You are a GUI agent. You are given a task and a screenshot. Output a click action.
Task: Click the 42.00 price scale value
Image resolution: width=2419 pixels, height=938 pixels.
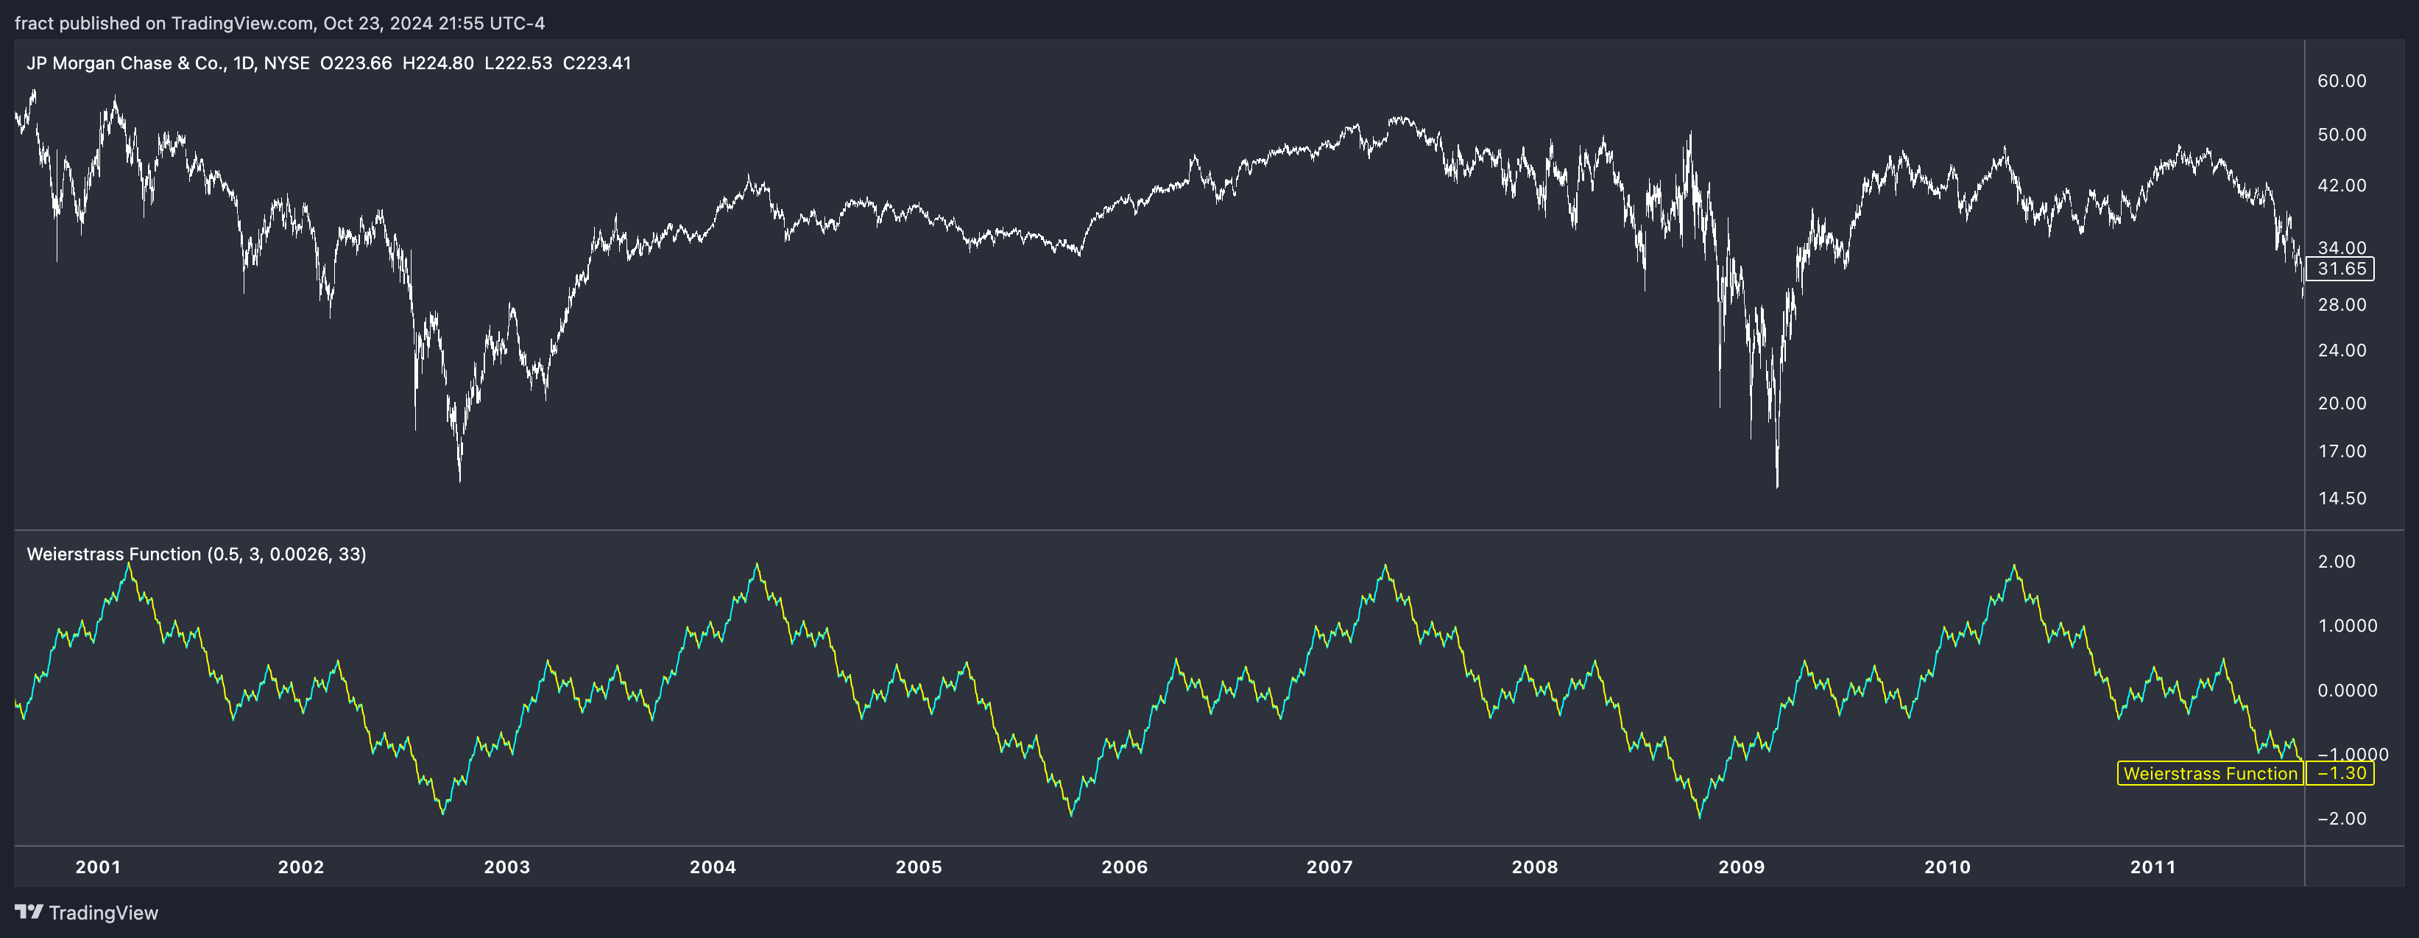[2341, 185]
